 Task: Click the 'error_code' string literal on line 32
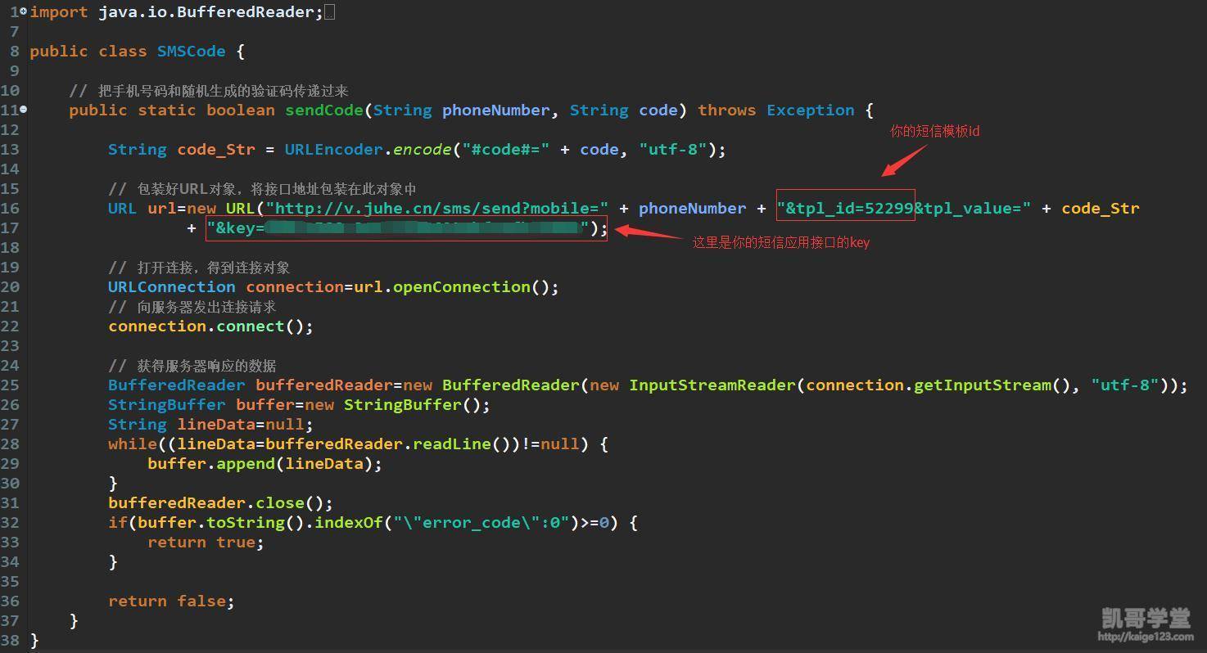pos(481,523)
